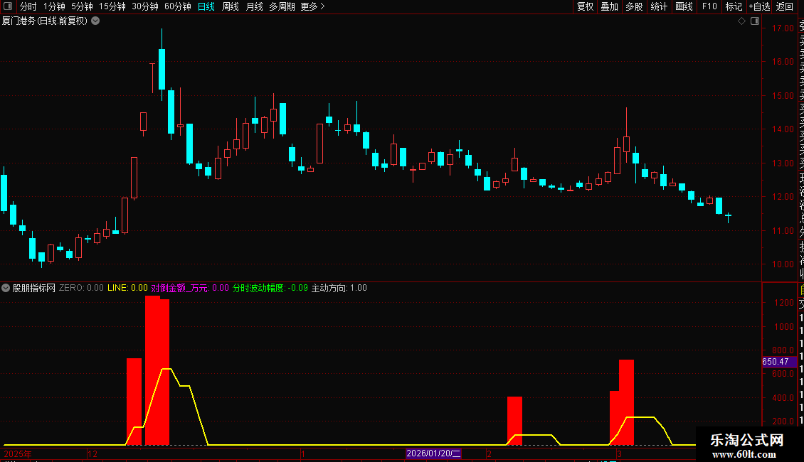Click the diamond icon in chart corner
The width and height of the screenshot is (804, 462).
click(741, 21)
